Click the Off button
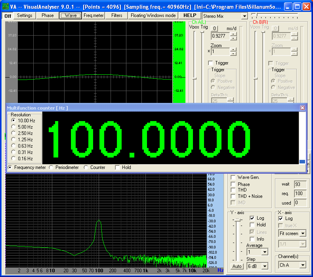The image size is (313, 277). click(x=8, y=16)
